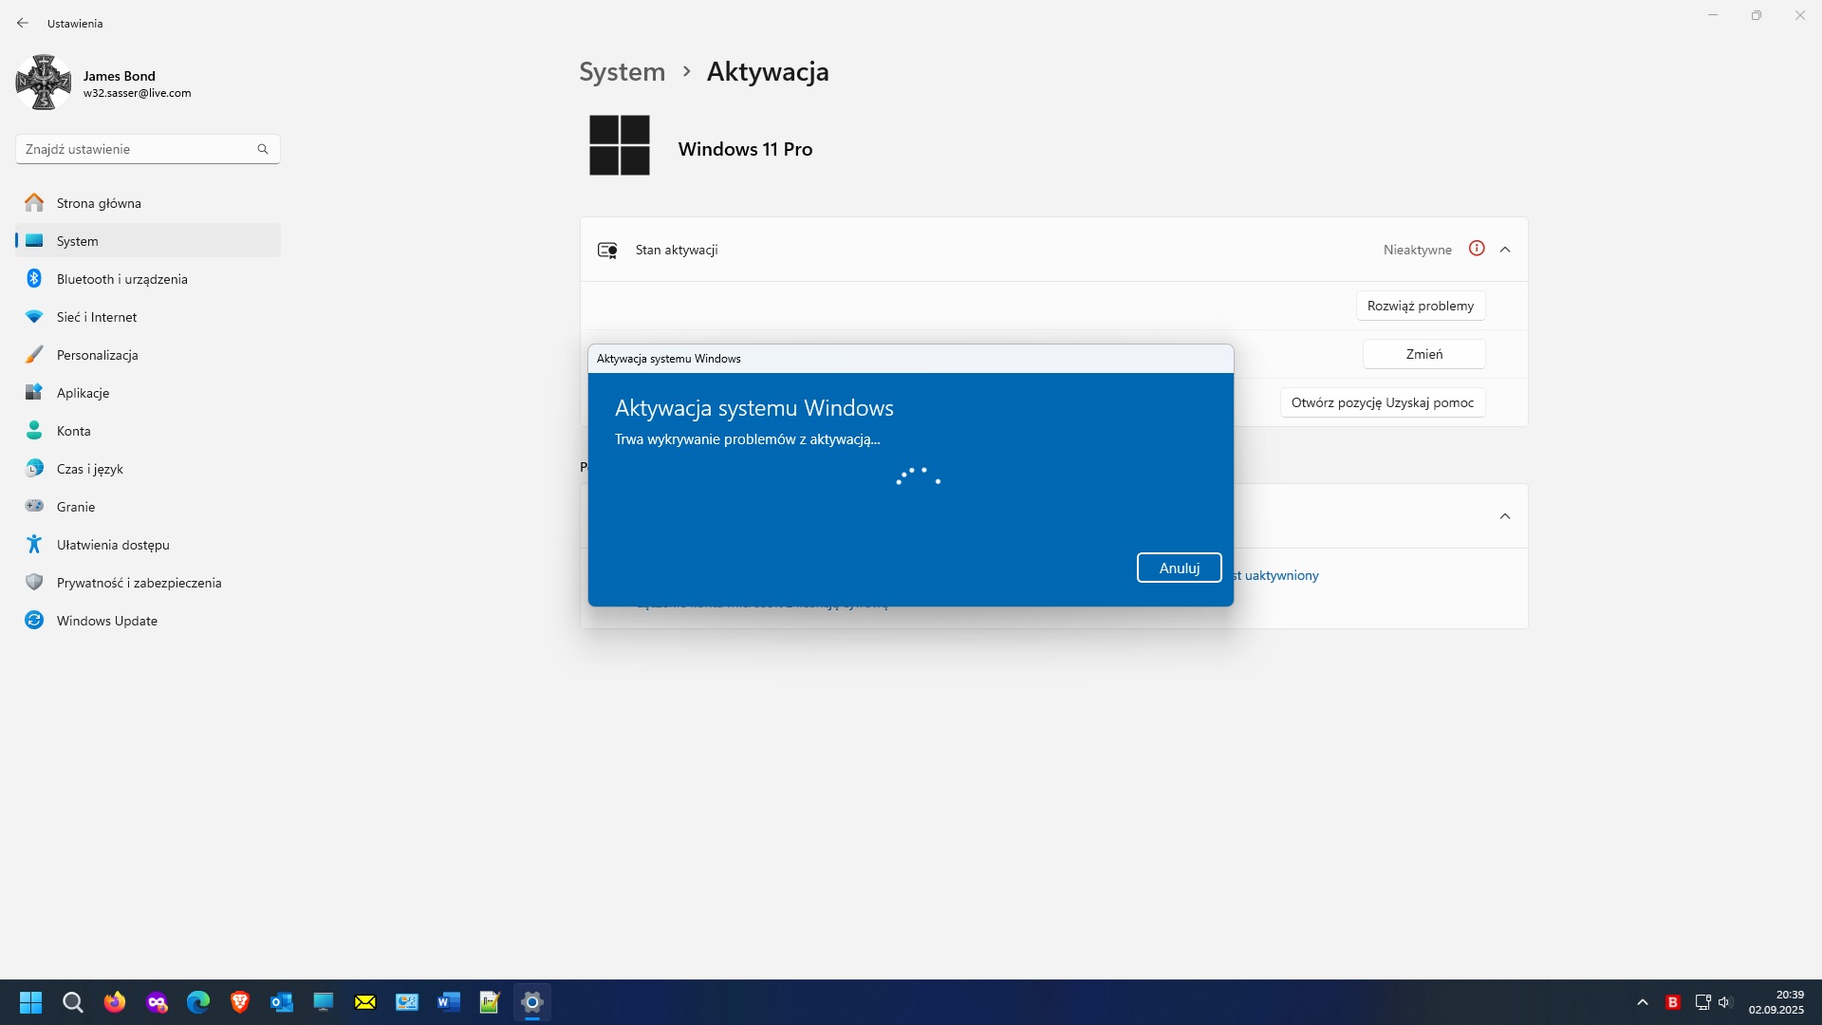Click the Rozwiąż problemy button
Viewport: 1822px width, 1025px height.
1421,306
